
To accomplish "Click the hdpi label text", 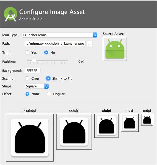I will pos(130,111).
